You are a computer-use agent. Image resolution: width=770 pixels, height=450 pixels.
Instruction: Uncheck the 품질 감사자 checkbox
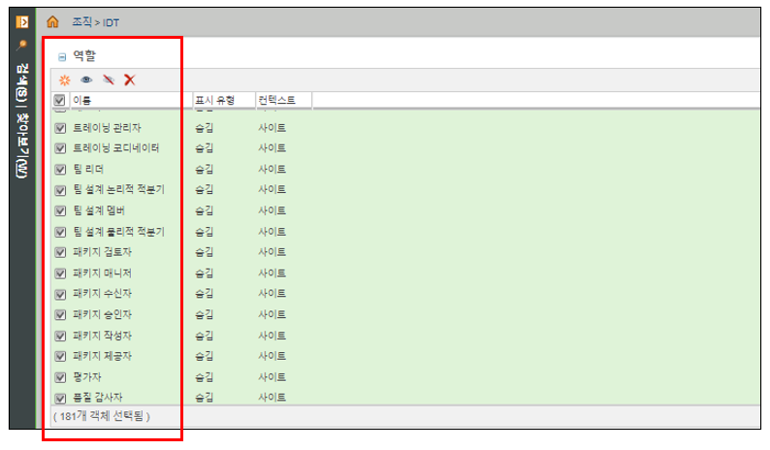coord(60,398)
